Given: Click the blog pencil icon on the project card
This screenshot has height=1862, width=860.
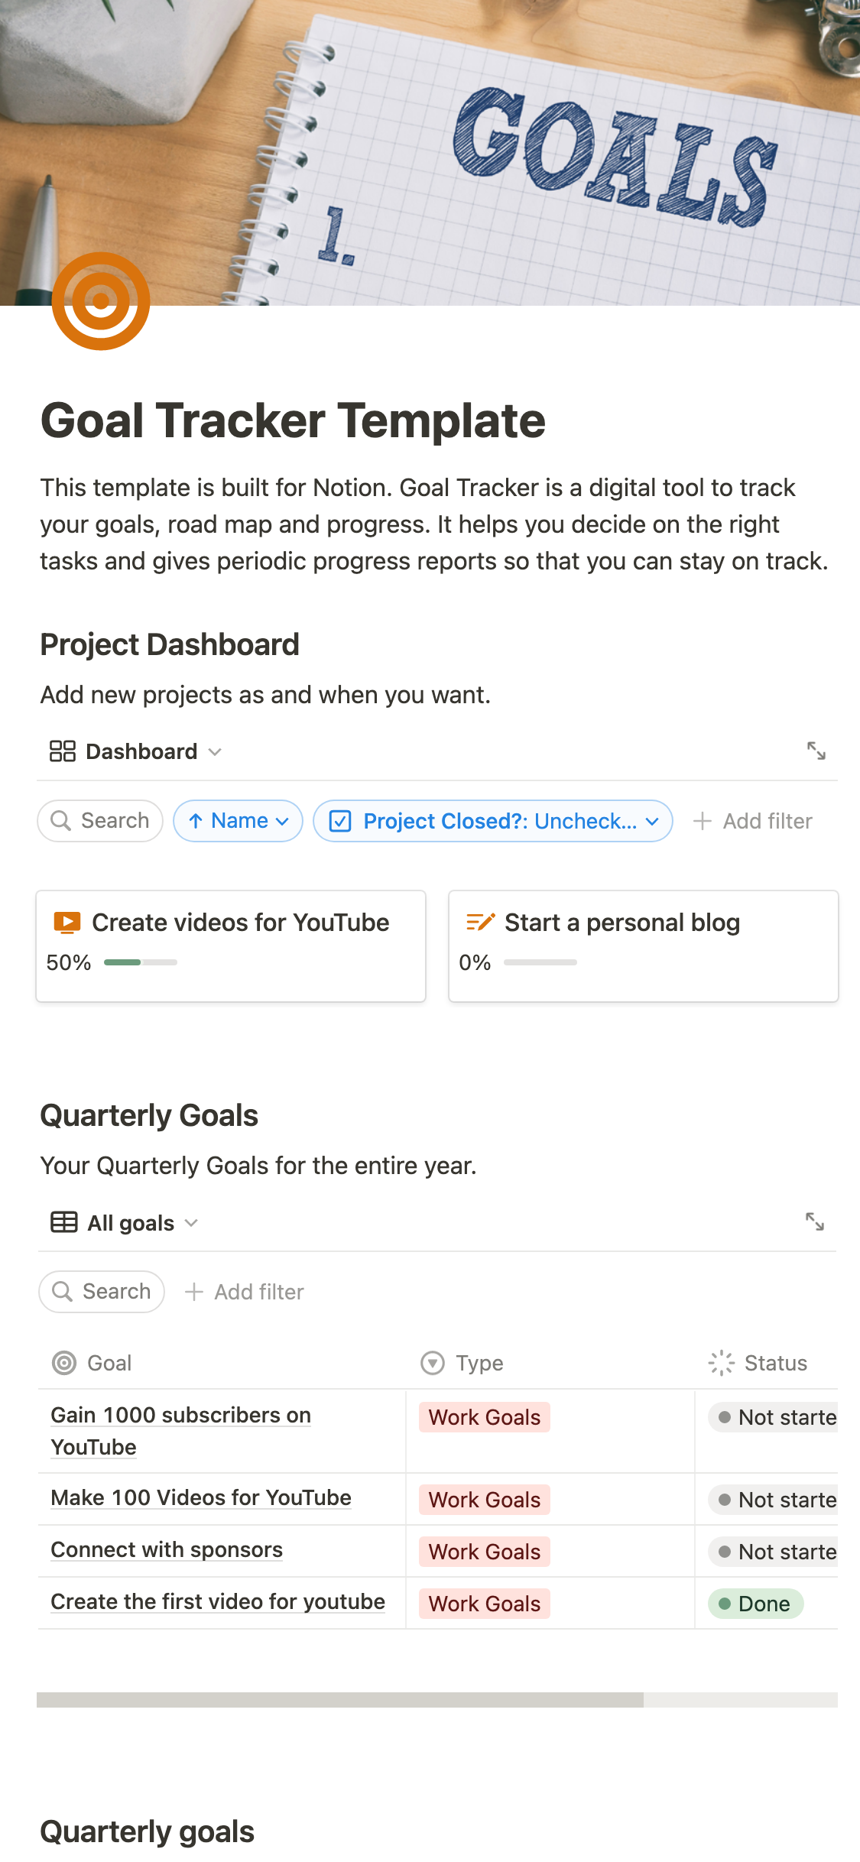Looking at the screenshot, I should coord(480,923).
